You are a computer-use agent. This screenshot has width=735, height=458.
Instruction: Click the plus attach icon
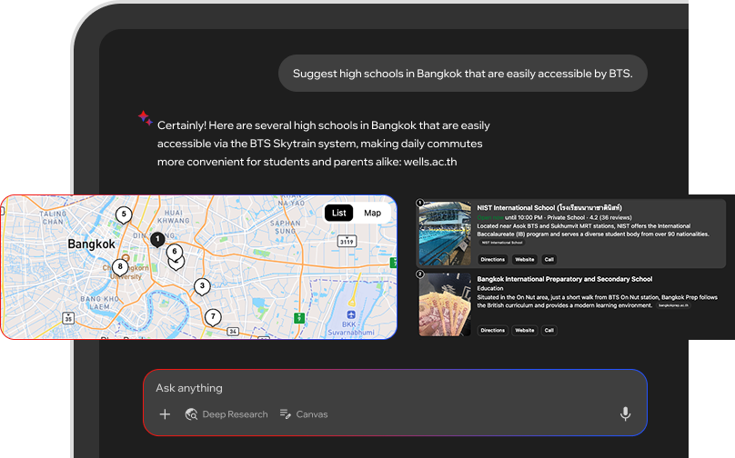tap(165, 414)
